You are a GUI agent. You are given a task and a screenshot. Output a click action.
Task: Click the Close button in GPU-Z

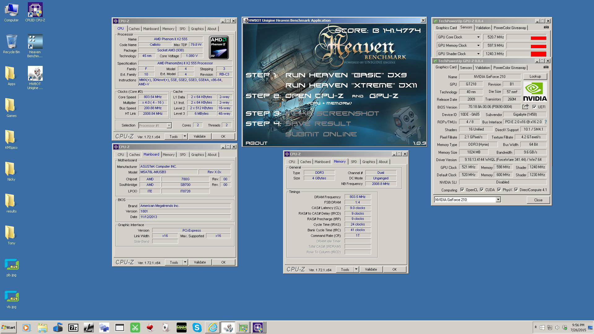point(538,200)
